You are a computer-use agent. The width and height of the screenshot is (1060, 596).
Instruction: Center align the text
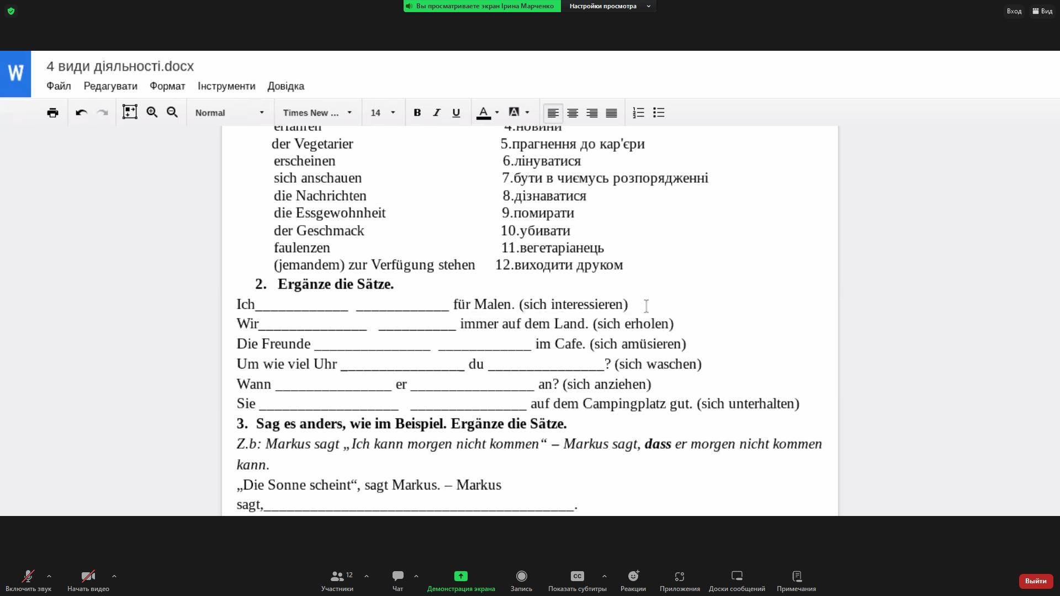tap(573, 113)
